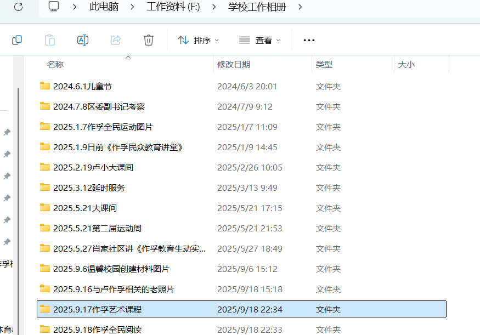
Task: Select the Rename icon
Action: tap(82, 39)
